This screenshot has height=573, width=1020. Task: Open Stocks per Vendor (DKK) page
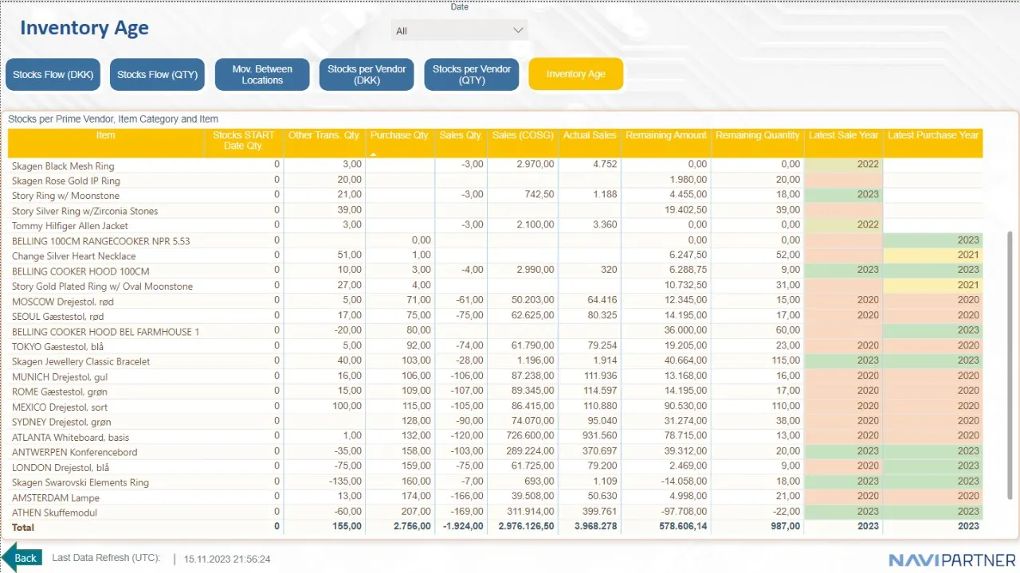click(x=367, y=75)
